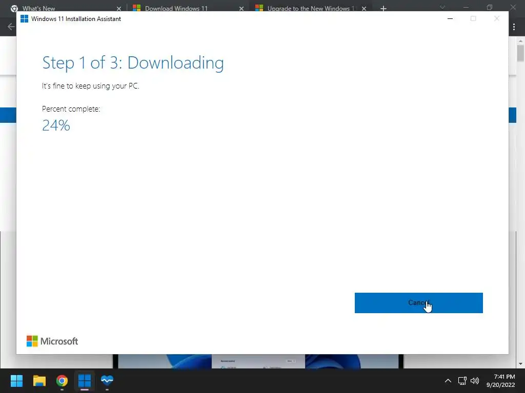Click the 24% progress value
Screen dimensions: 525x393
56,126
